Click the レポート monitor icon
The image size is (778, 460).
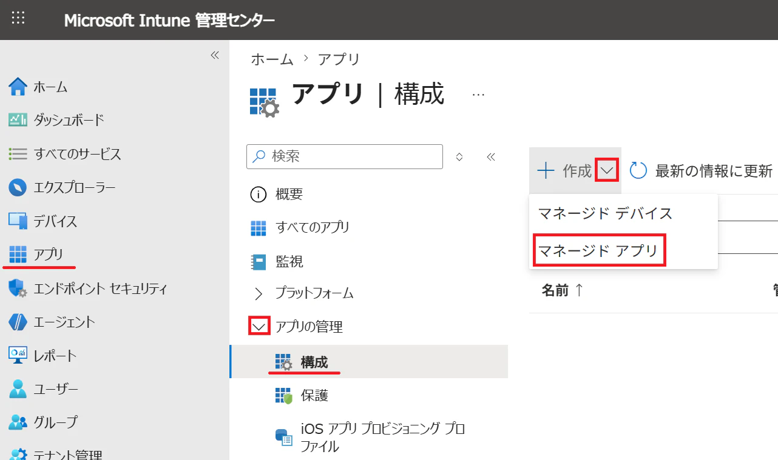click(x=18, y=355)
